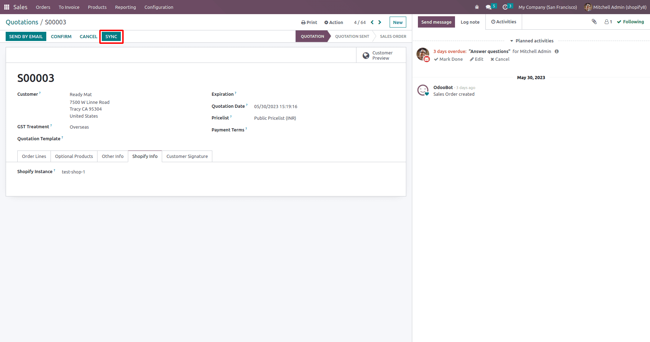650x342 pixels.
Task: Open the Print menu
Action: pyautogui.click(x=309, y=22)
